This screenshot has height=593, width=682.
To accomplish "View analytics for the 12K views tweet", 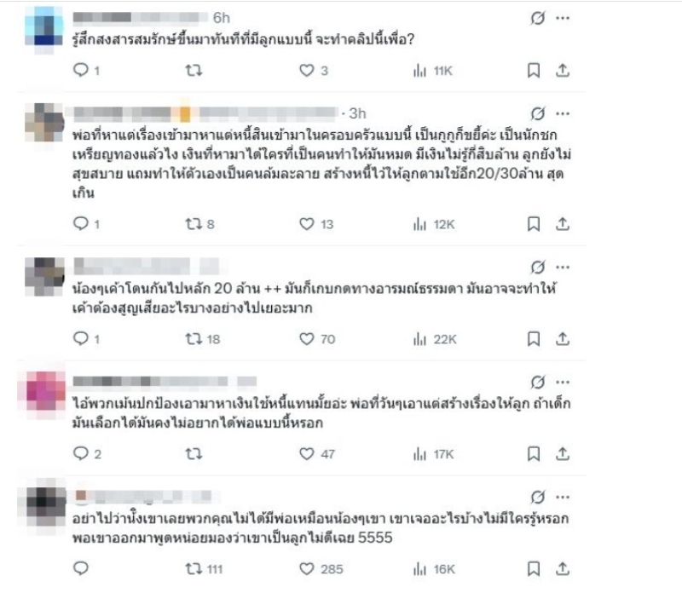I will click(419, 224).
